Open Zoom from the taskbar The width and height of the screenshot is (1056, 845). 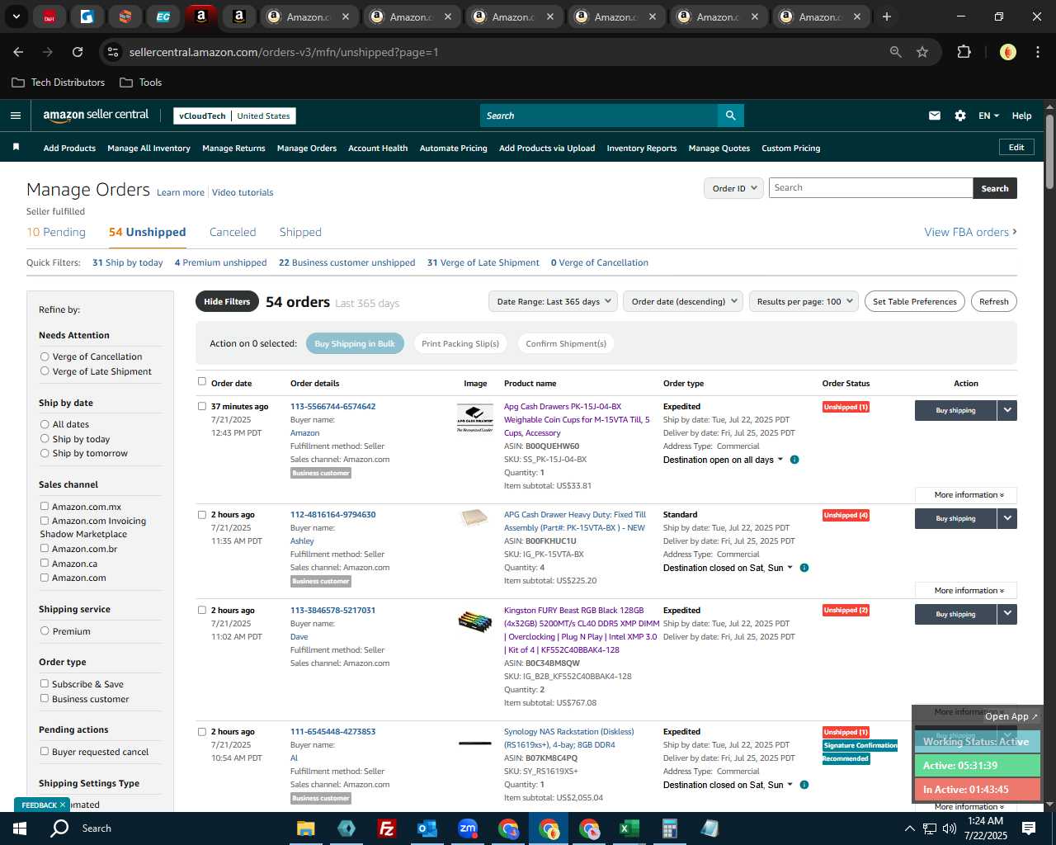[468, 828]
